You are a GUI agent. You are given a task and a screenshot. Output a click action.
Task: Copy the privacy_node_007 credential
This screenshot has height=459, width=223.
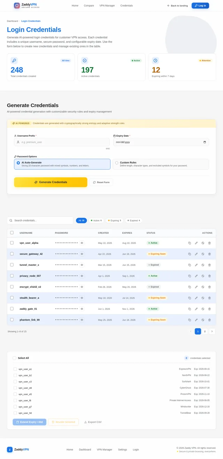tap(190, 276)
